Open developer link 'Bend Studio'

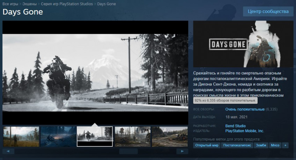(235, 126)
